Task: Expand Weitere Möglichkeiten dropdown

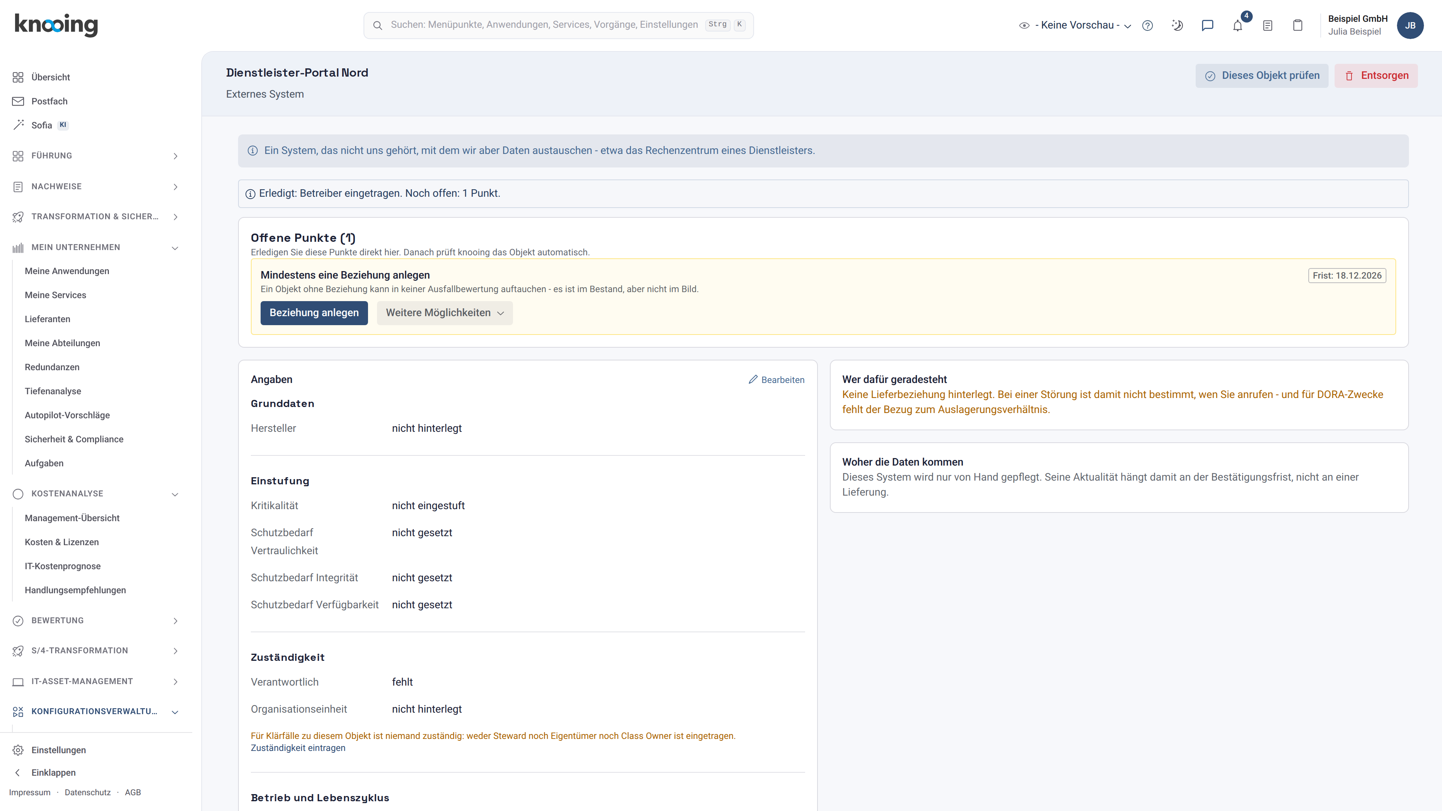Action: [445, 313]
